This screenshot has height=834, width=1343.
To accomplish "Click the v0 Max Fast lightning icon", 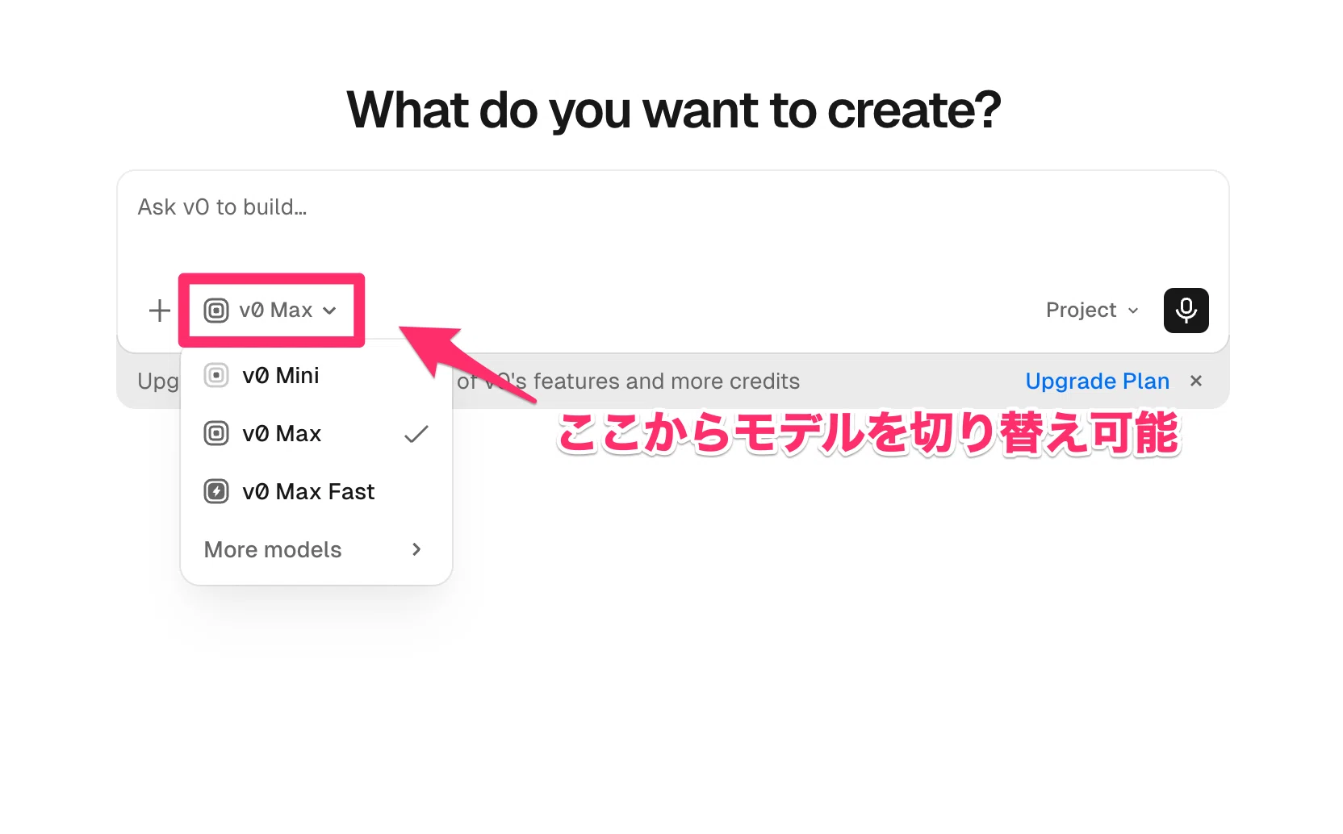I will (x=216, y=492).
